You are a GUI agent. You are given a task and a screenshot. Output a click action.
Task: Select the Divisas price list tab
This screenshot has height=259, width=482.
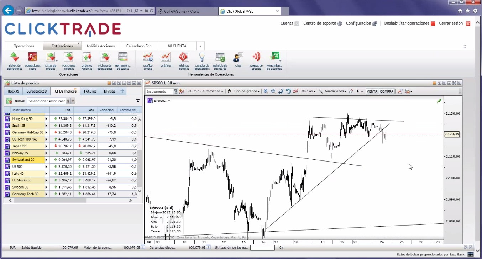coord(110,91)
